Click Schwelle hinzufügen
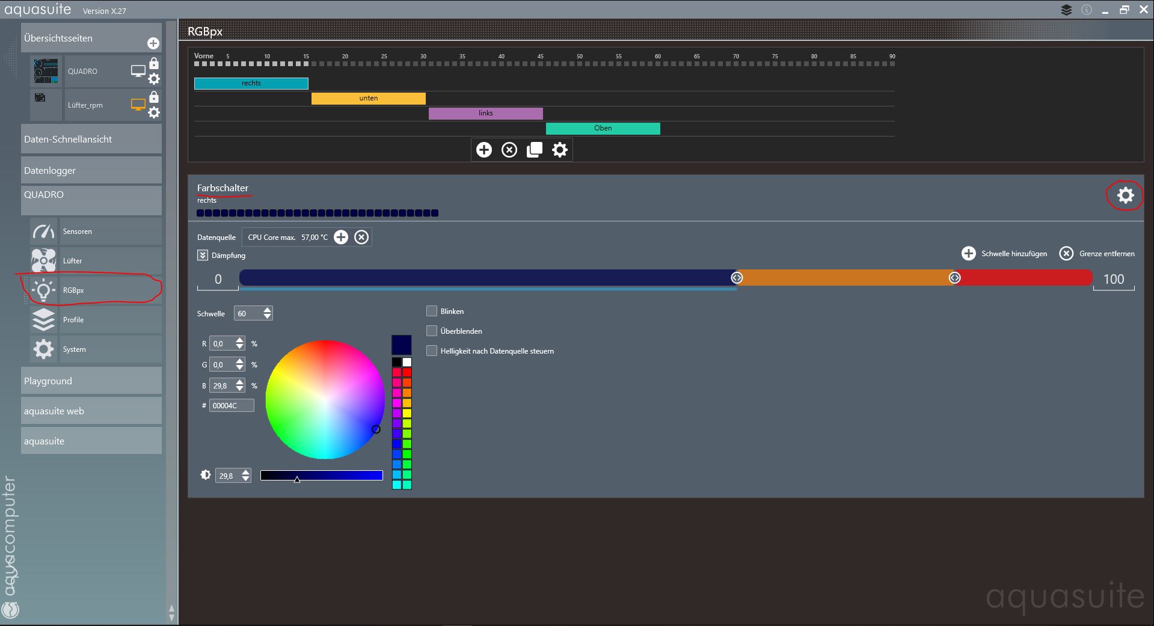This screenshot has height=626, width=1154. coord(1004,254)
